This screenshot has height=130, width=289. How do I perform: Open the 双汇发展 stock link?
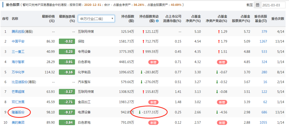click(x=18, y=102)
